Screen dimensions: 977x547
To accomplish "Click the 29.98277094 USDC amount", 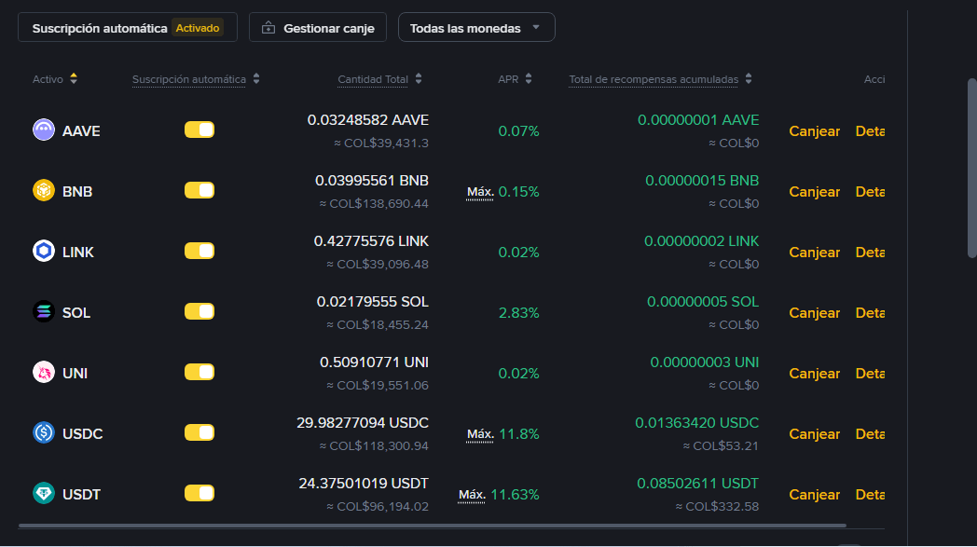I will 363,422.
